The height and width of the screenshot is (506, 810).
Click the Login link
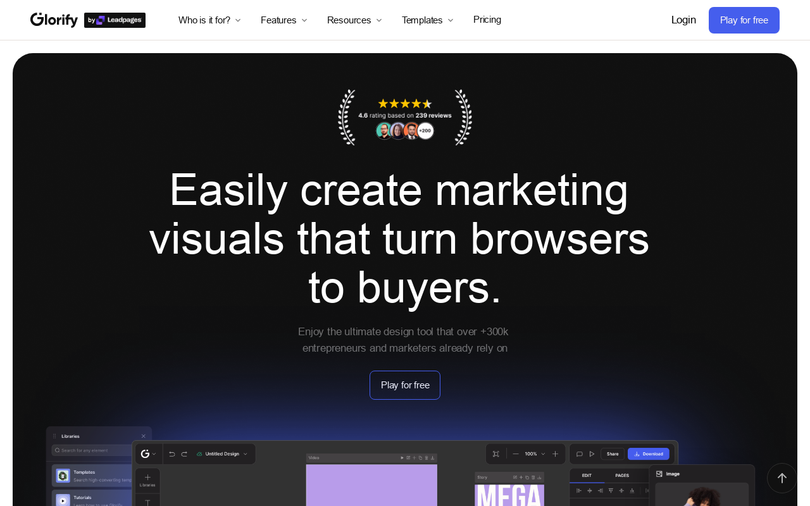pyautogui.click(x=683, y=20)
